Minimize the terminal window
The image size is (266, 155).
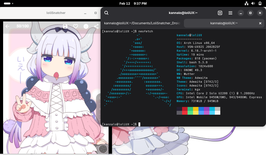[x=241, y=13]
